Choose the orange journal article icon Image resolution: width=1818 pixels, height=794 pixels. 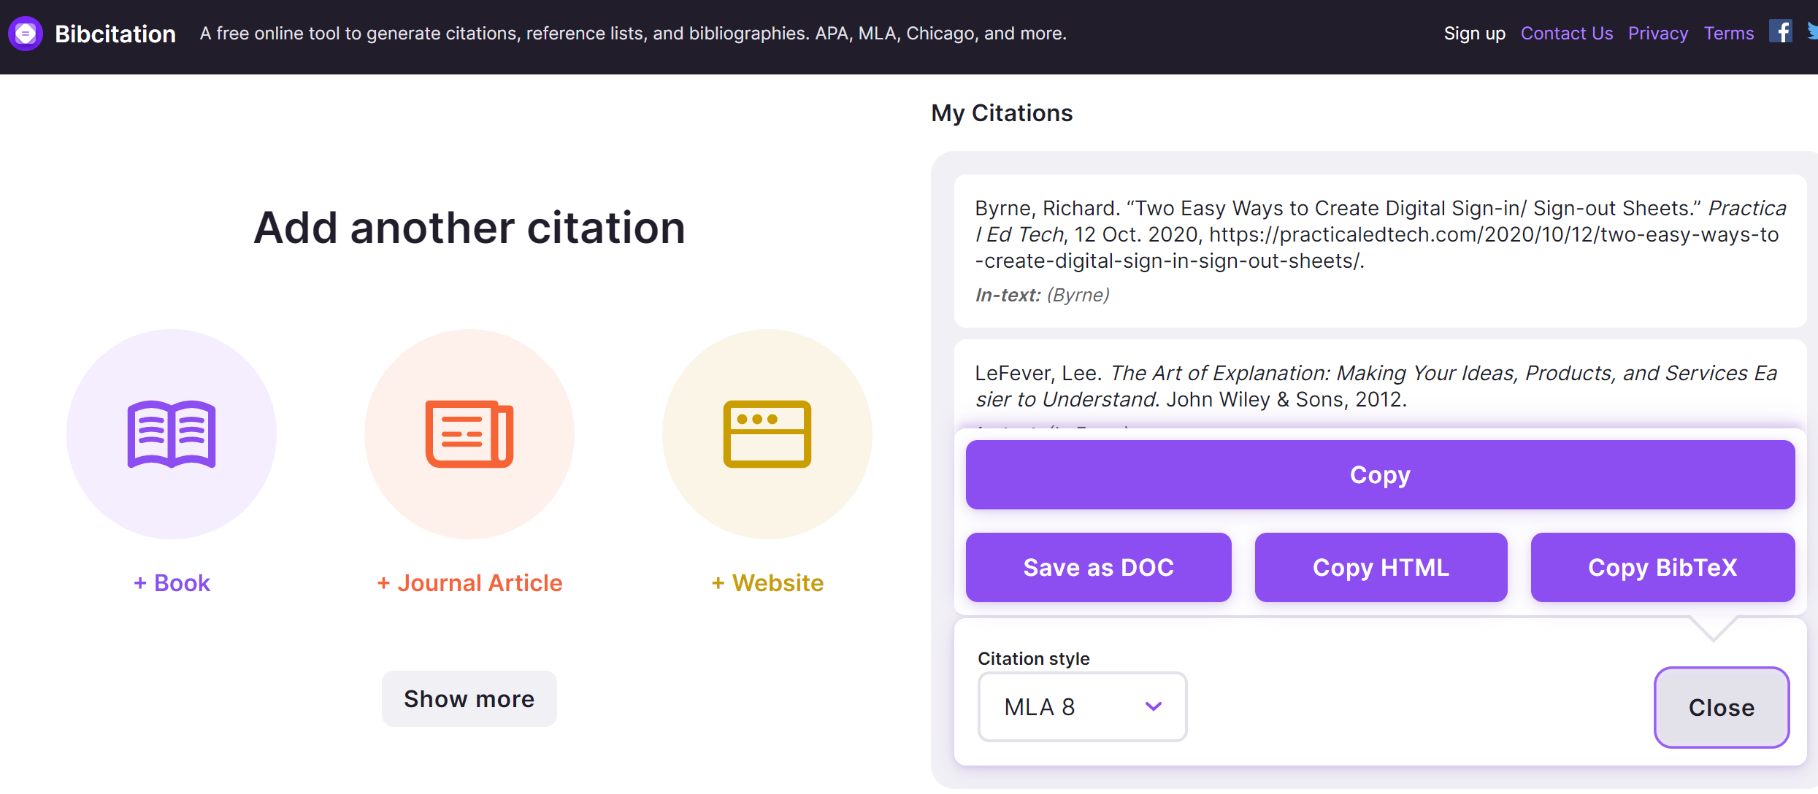[469, 433]
